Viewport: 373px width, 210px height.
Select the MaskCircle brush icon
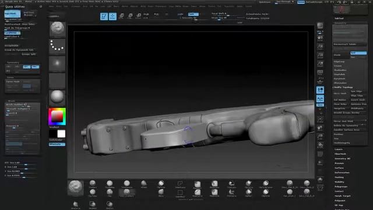[214, 192]
